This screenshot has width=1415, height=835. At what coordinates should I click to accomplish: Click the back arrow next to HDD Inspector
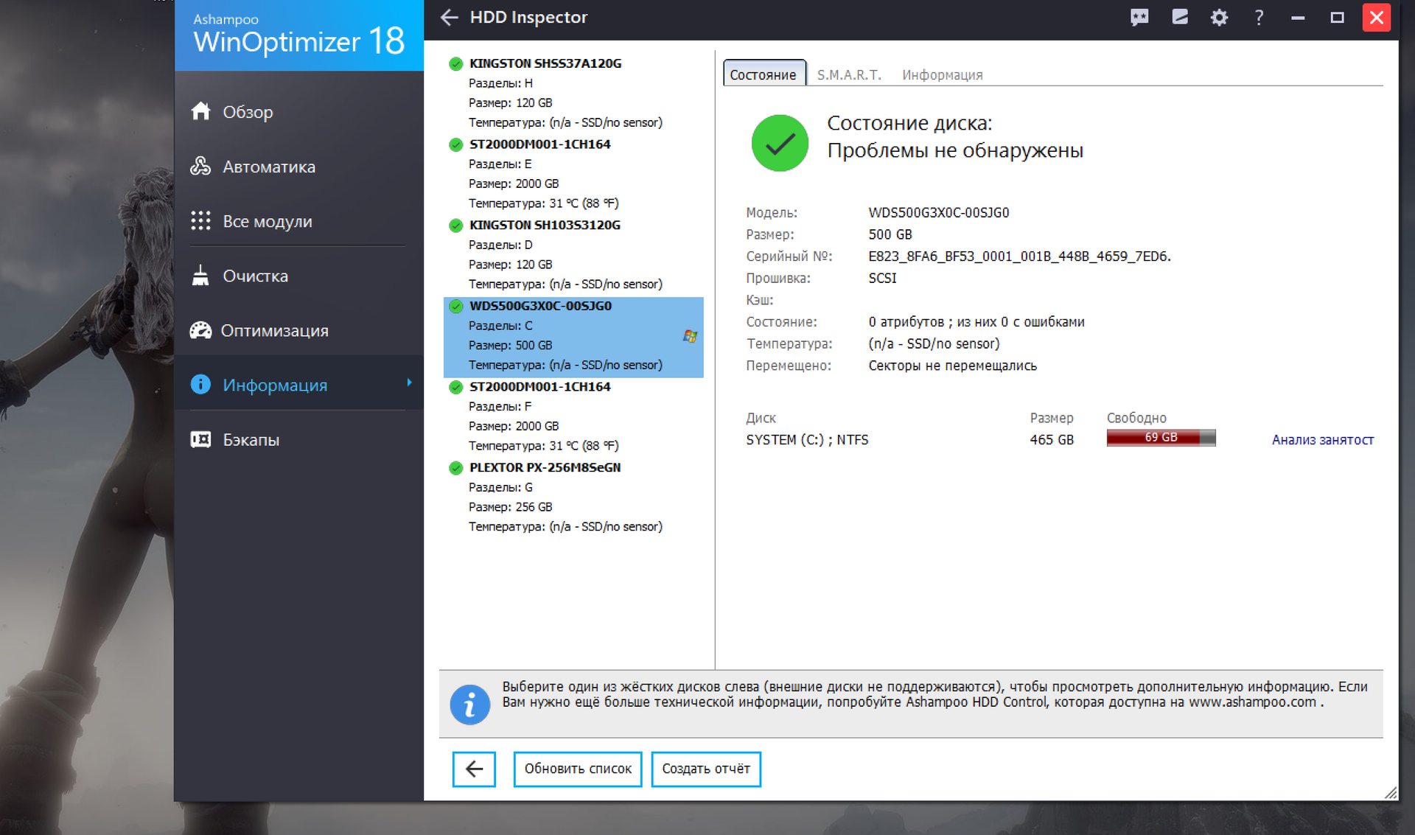(x=450, y=18)
